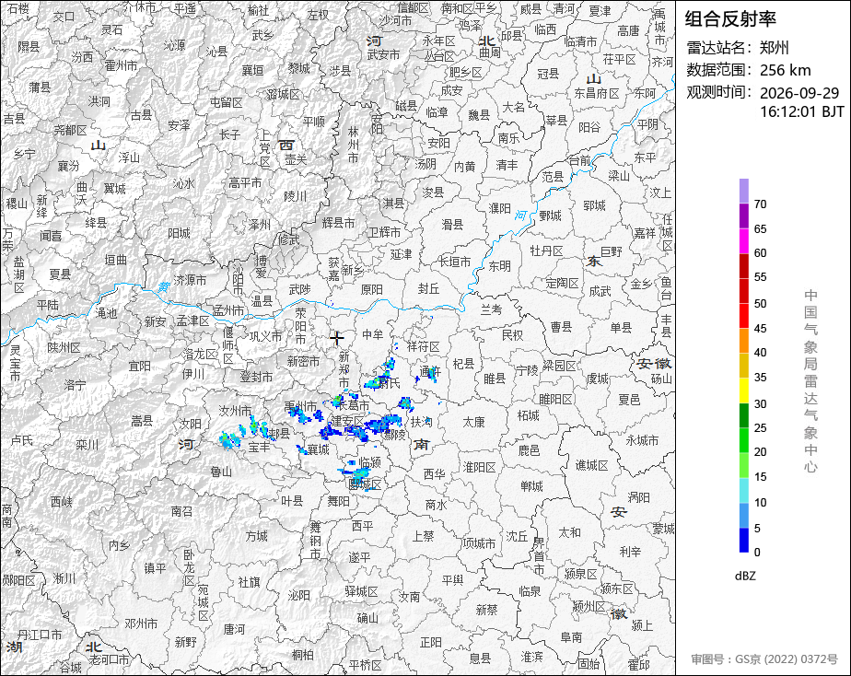Click the 封丘 label
Image resolution: width=851 pixels, height=676 pixels.
[x=428, y=288]
